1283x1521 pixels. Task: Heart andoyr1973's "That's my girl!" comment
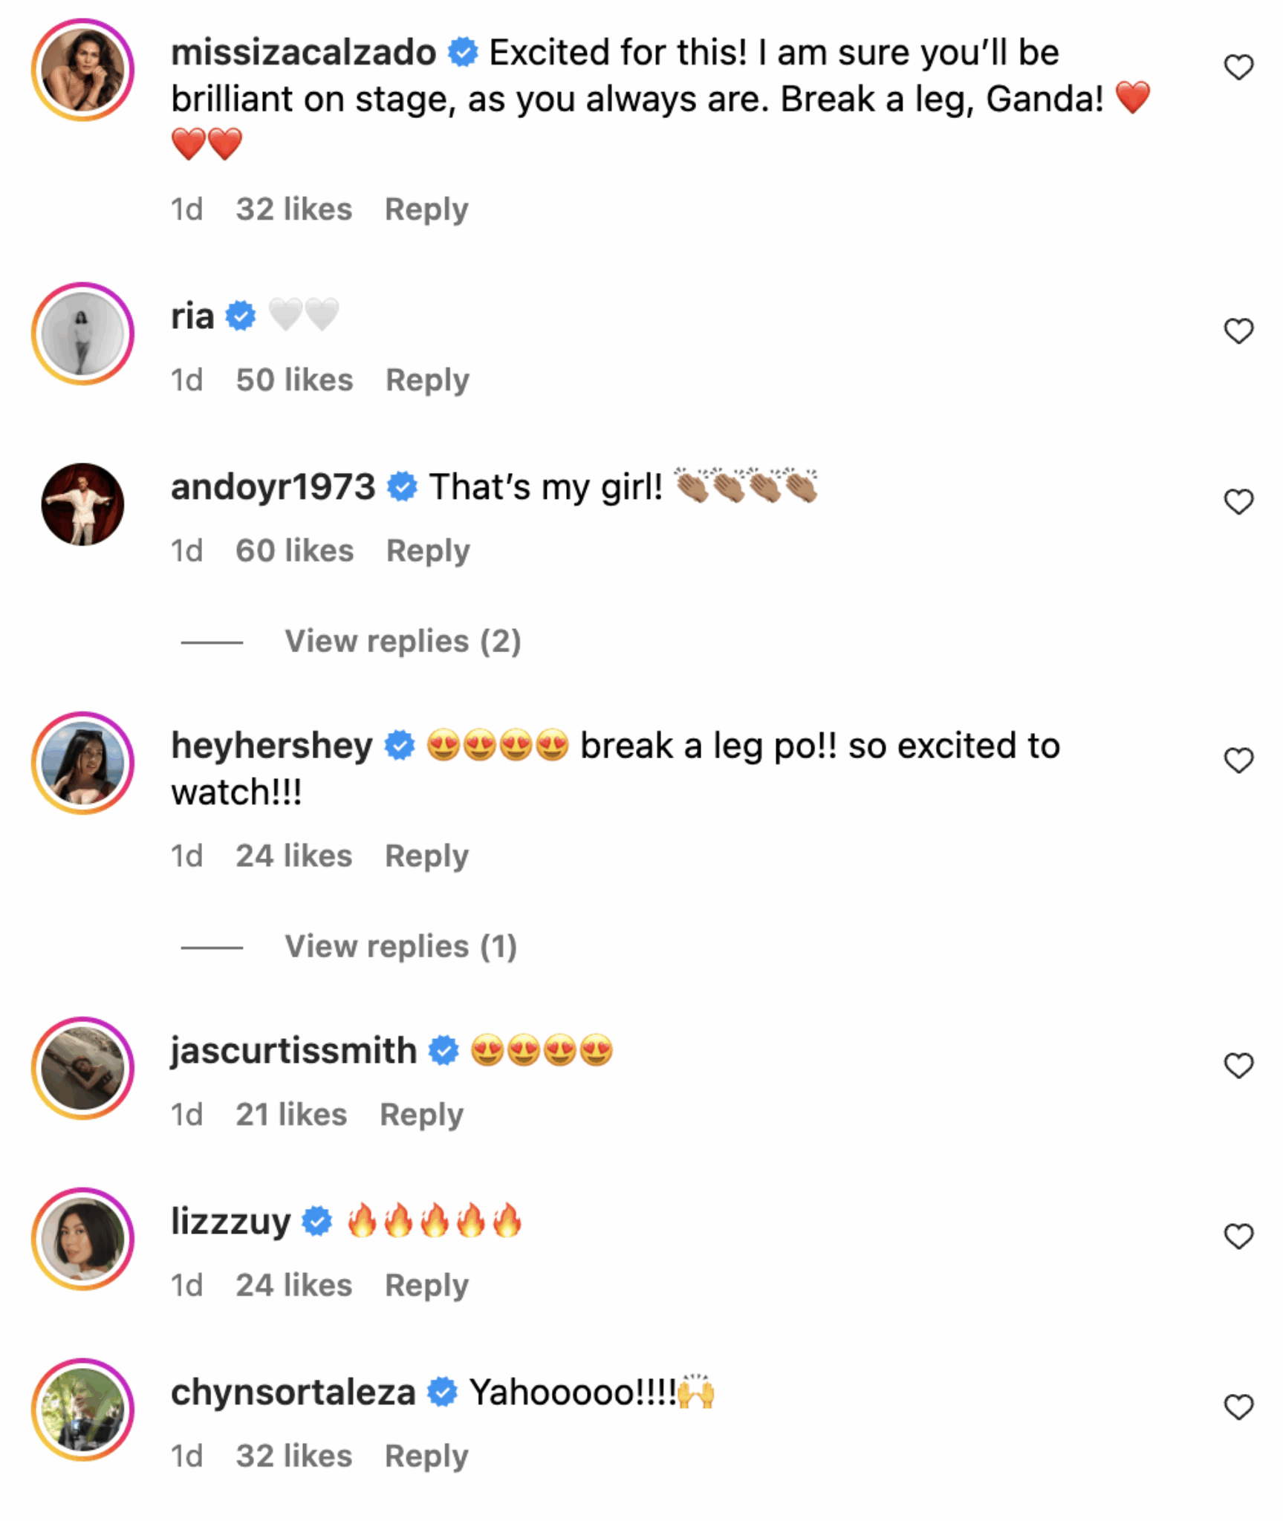click(x=1238, y=502)
